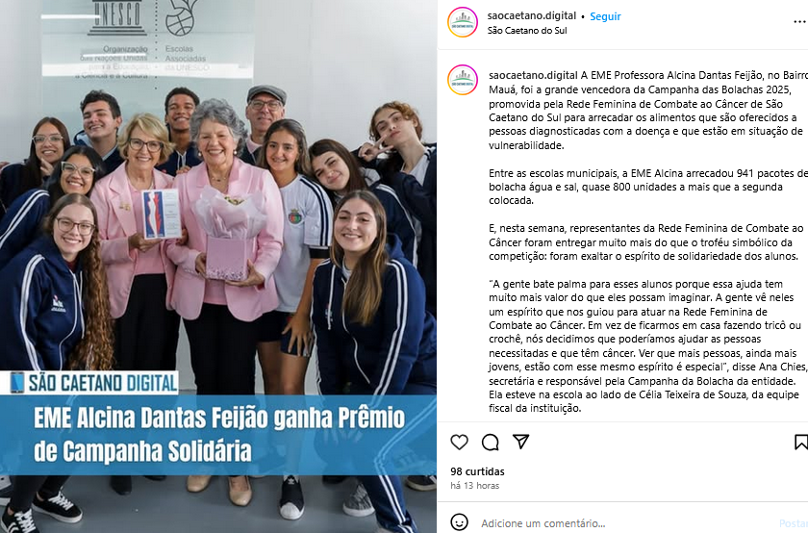The image size is (808, 533).
Task: Click the São Caetano Digital banner label
Action: 94,383
